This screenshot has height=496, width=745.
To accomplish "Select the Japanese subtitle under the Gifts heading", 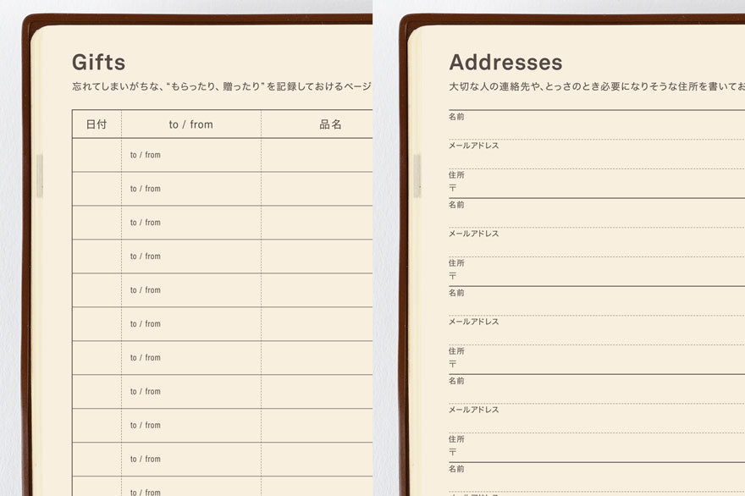I will tap(222, 83).
